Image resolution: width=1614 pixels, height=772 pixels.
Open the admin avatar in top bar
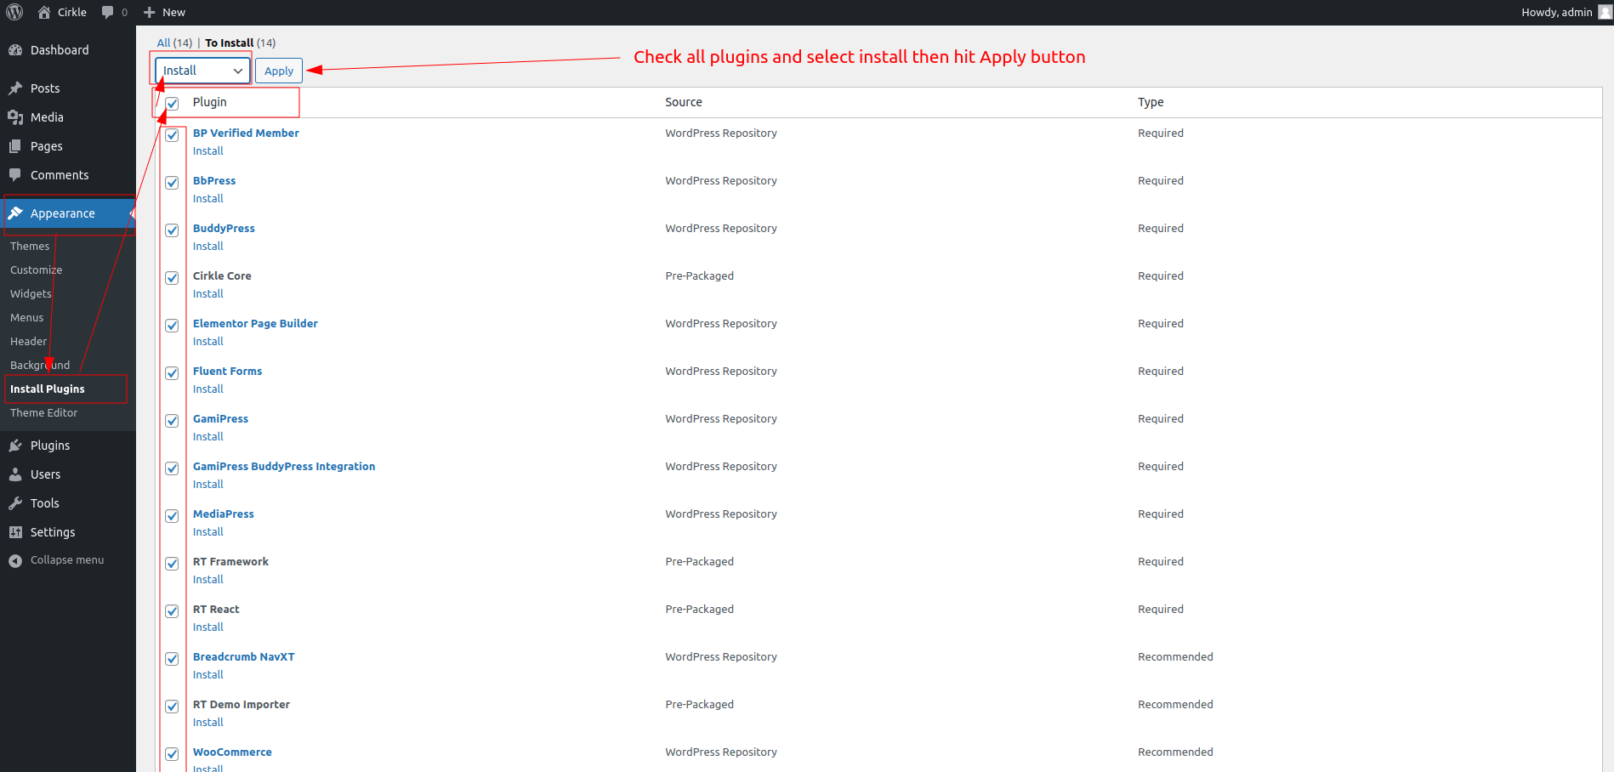(x=1605, y=12)
